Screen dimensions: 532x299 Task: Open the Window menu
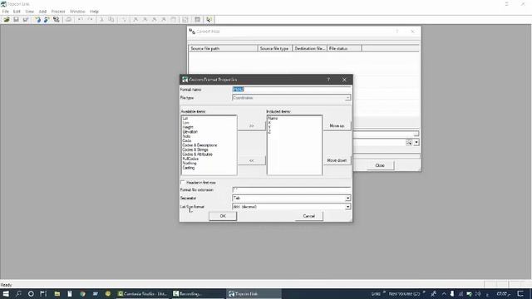(77, 12)
